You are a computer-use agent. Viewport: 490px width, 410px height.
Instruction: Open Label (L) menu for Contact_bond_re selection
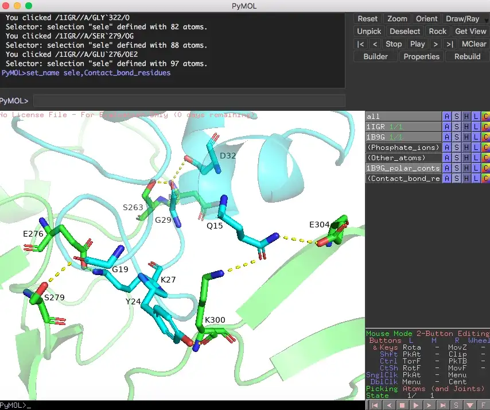[476, 179]
